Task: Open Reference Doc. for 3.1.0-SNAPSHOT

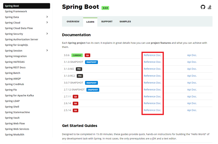Action: [x=152, y=62]
